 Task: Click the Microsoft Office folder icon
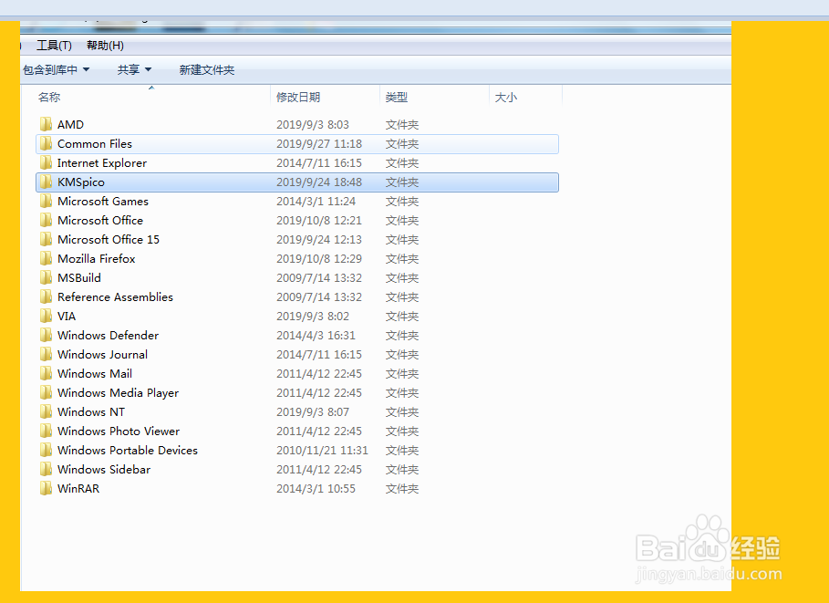(x=46, y=220)
